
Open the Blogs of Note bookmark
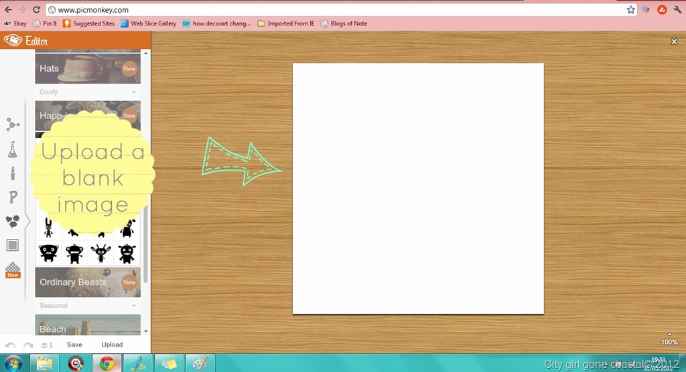[344, 23]
